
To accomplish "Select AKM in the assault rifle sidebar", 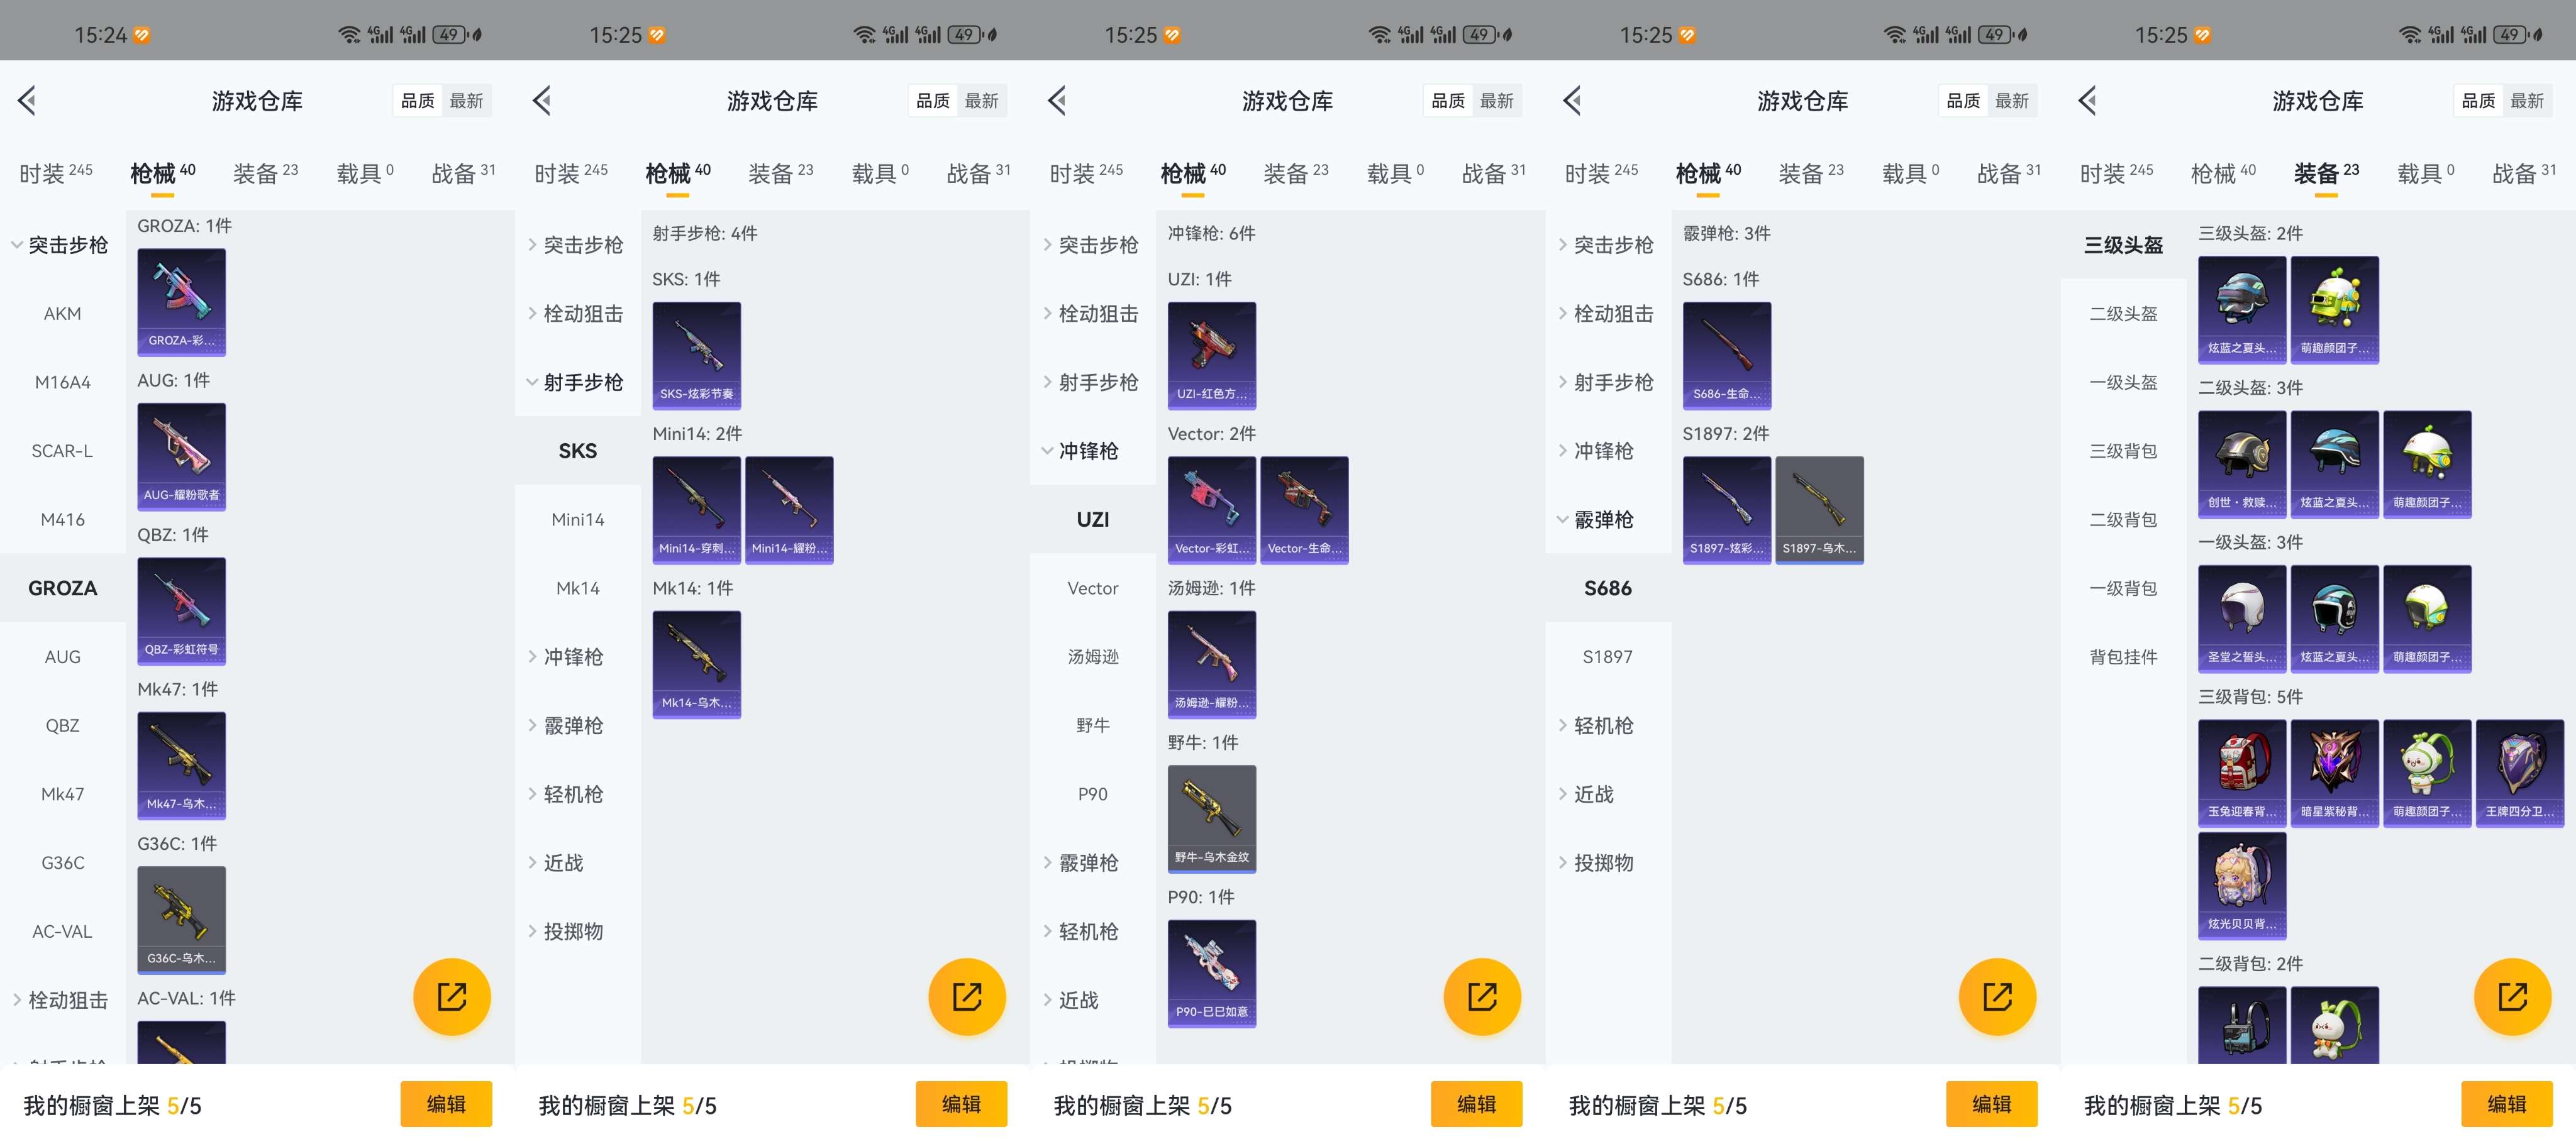I will [x=62, y=314].
